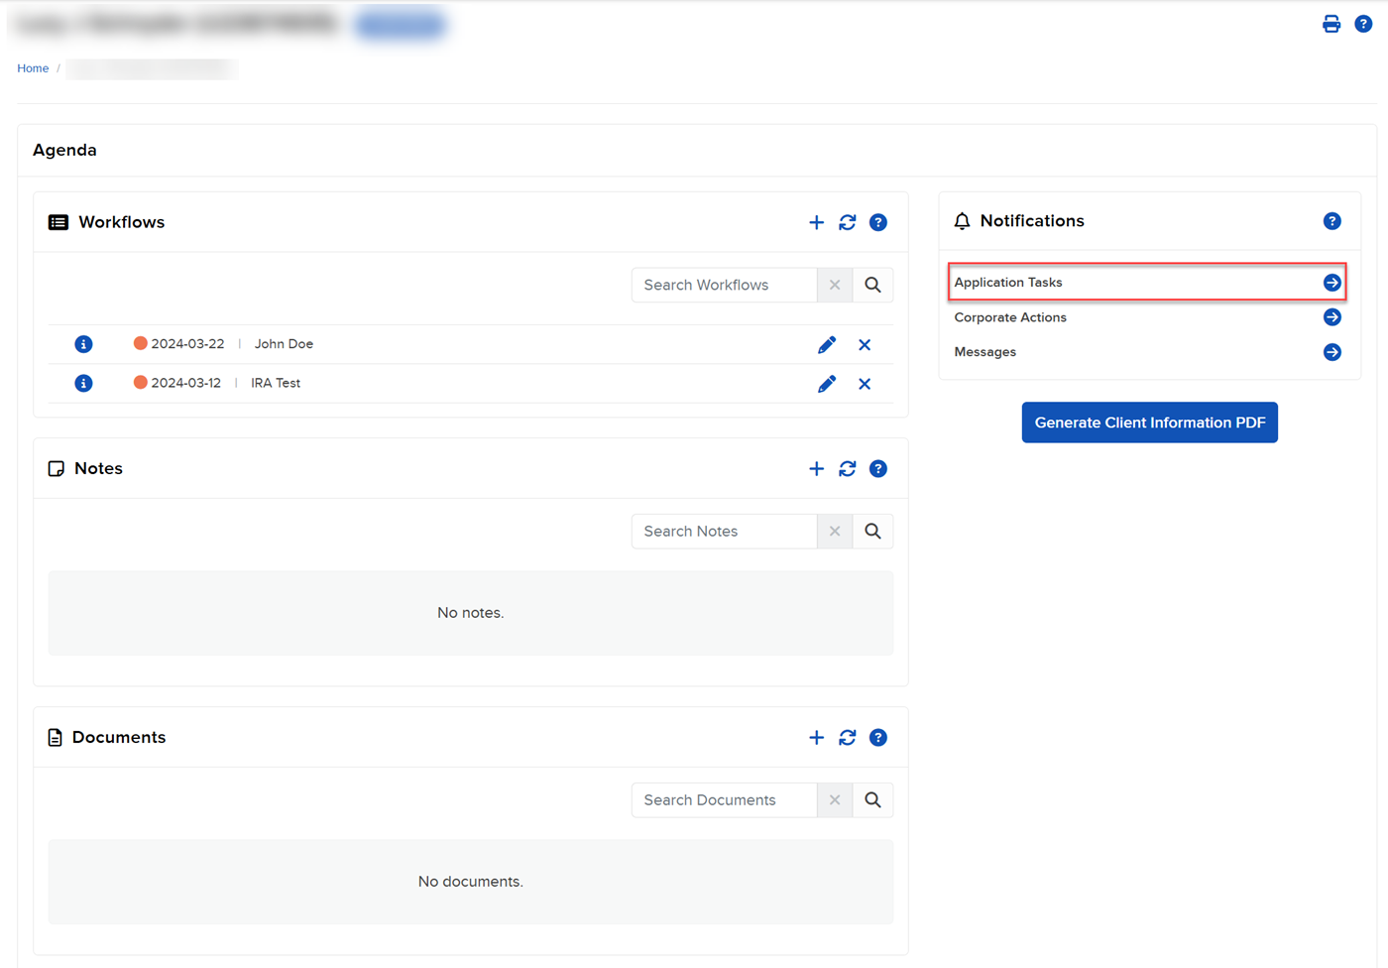The width and height of the screenshot is (1388, 968).
Task: Refresh the Notes panel
Action: coord(847,468)
